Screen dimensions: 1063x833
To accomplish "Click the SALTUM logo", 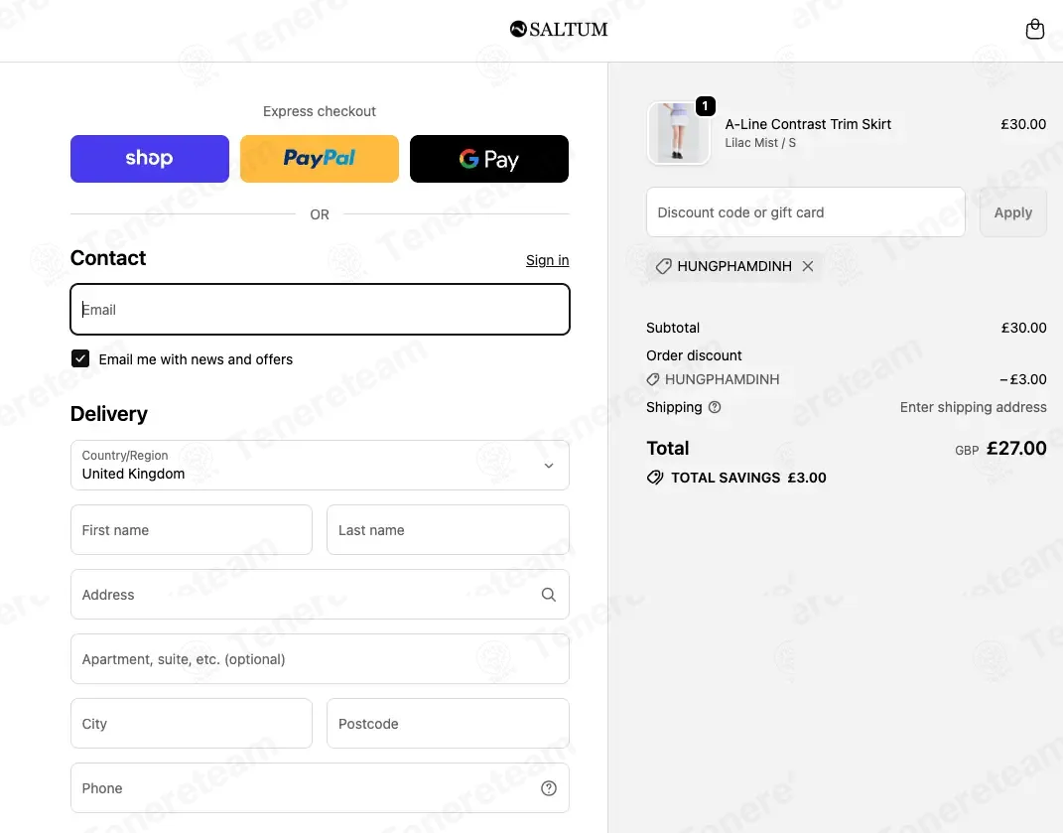I will coord(559,29).
